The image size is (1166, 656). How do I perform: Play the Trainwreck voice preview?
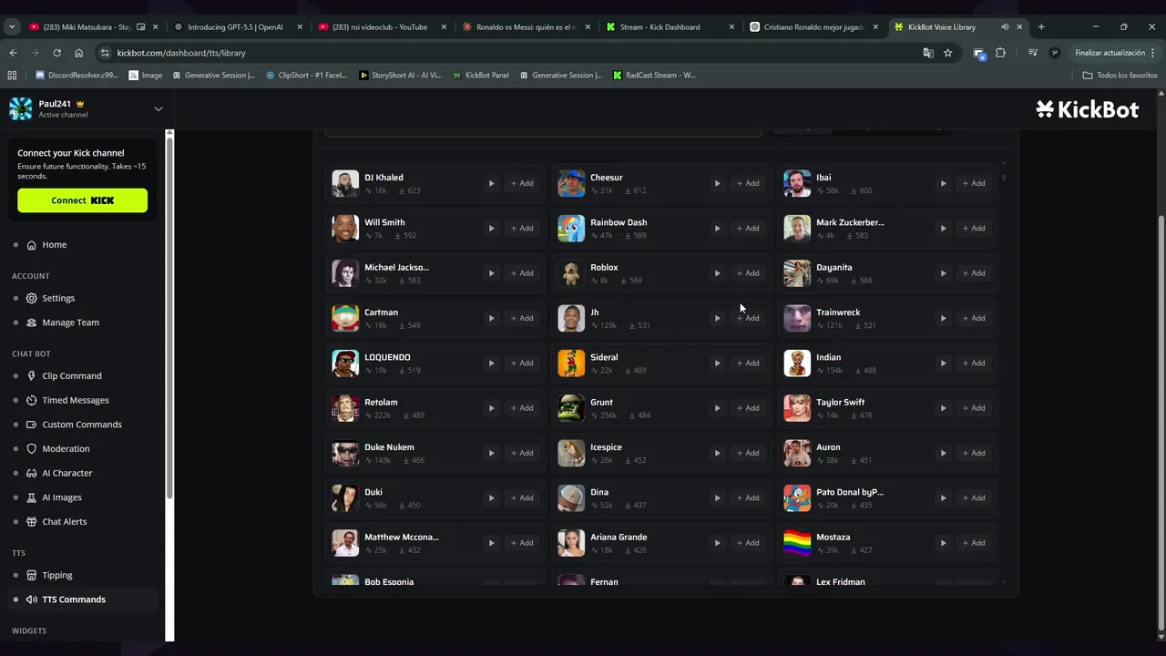coord(943,318)
